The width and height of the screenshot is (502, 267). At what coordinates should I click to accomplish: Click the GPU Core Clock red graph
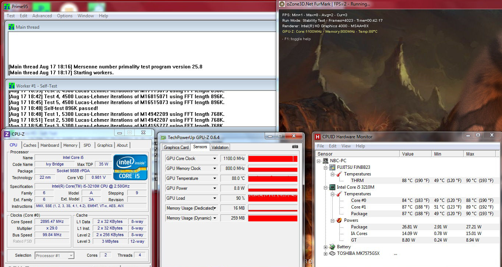click(273, 159)
